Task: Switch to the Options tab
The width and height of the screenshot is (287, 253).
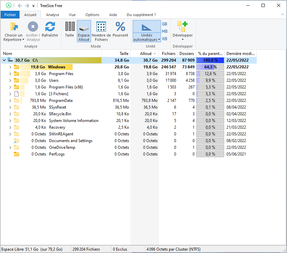Action: [92, 15]
